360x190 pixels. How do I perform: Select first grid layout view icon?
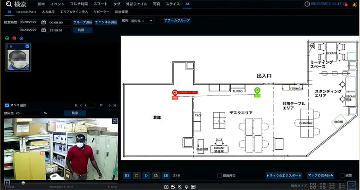pyautogui.click(x=313, y=186)
